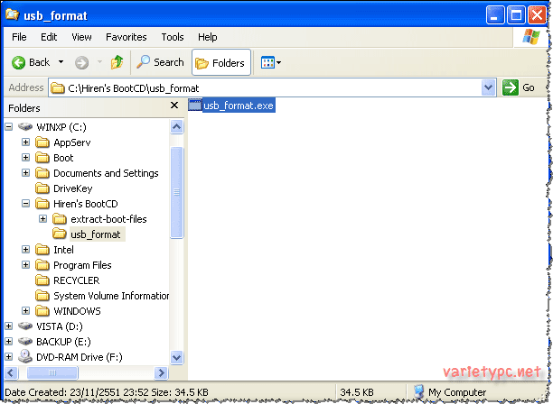Maximize the usb_format window

[516, 15]
